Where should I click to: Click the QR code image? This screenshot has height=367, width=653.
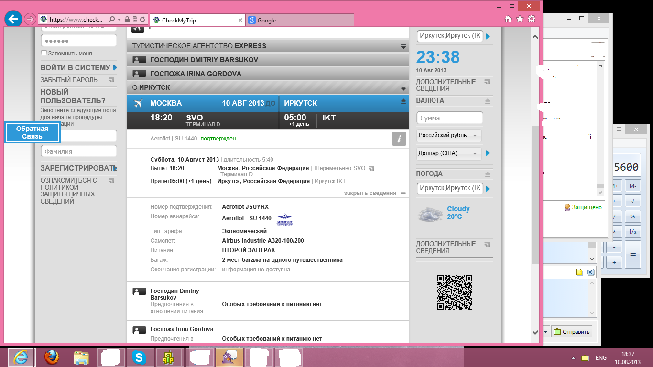(454, 292)
